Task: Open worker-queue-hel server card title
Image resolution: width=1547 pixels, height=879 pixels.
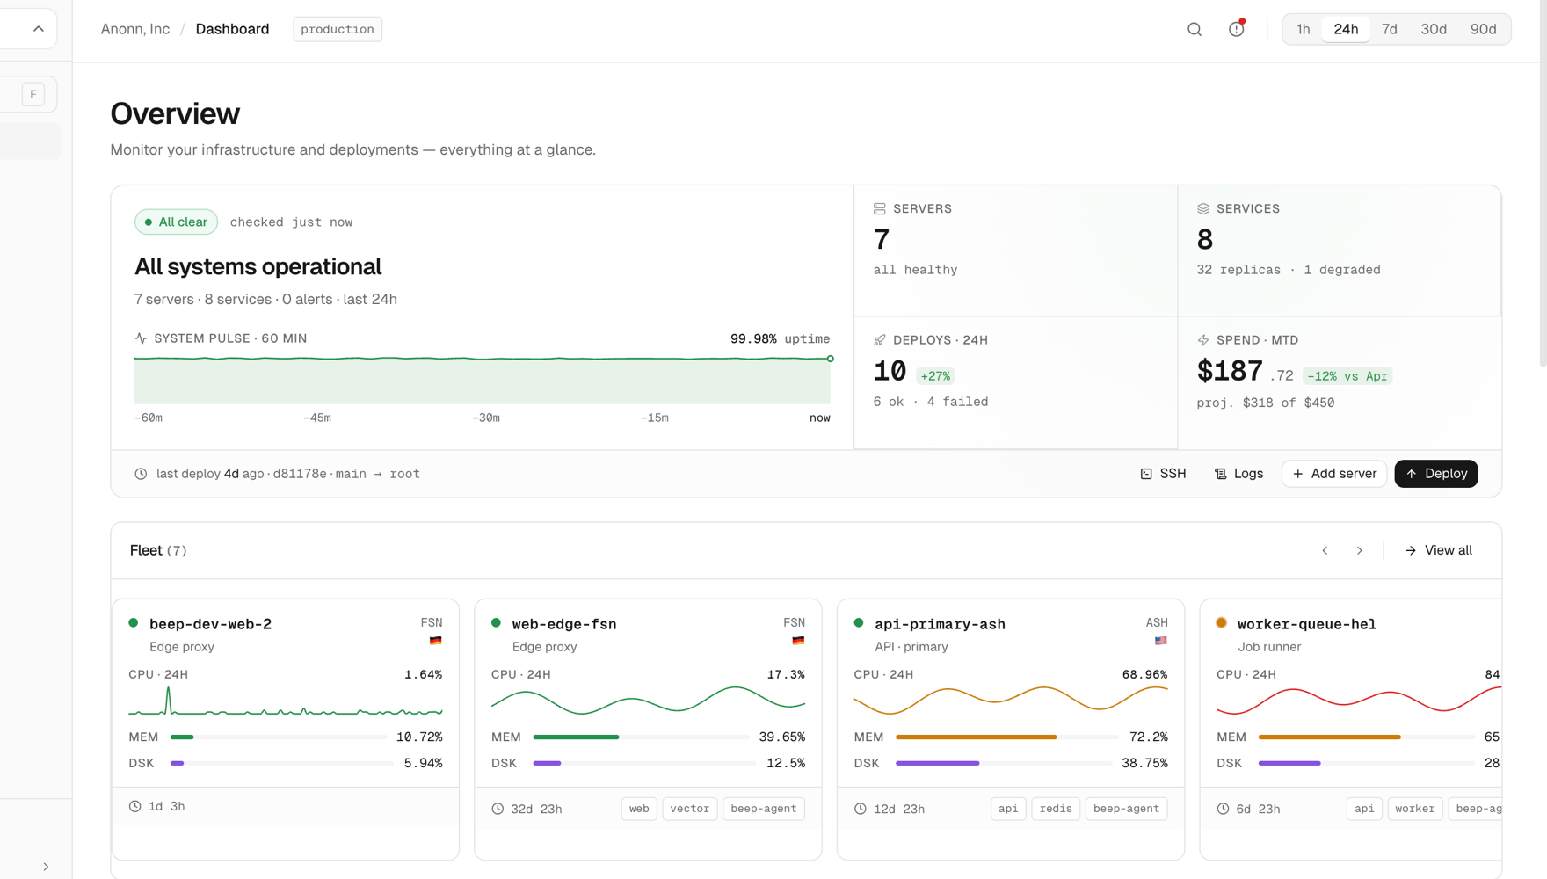Action: pos(1307,624)
